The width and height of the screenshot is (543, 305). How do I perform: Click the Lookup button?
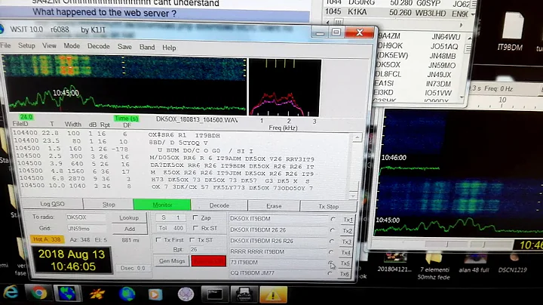[129, 217]
